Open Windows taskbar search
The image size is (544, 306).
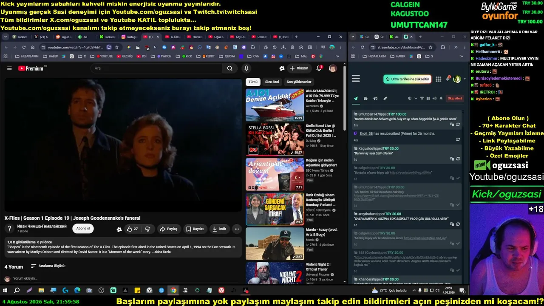tap(17, 291)
